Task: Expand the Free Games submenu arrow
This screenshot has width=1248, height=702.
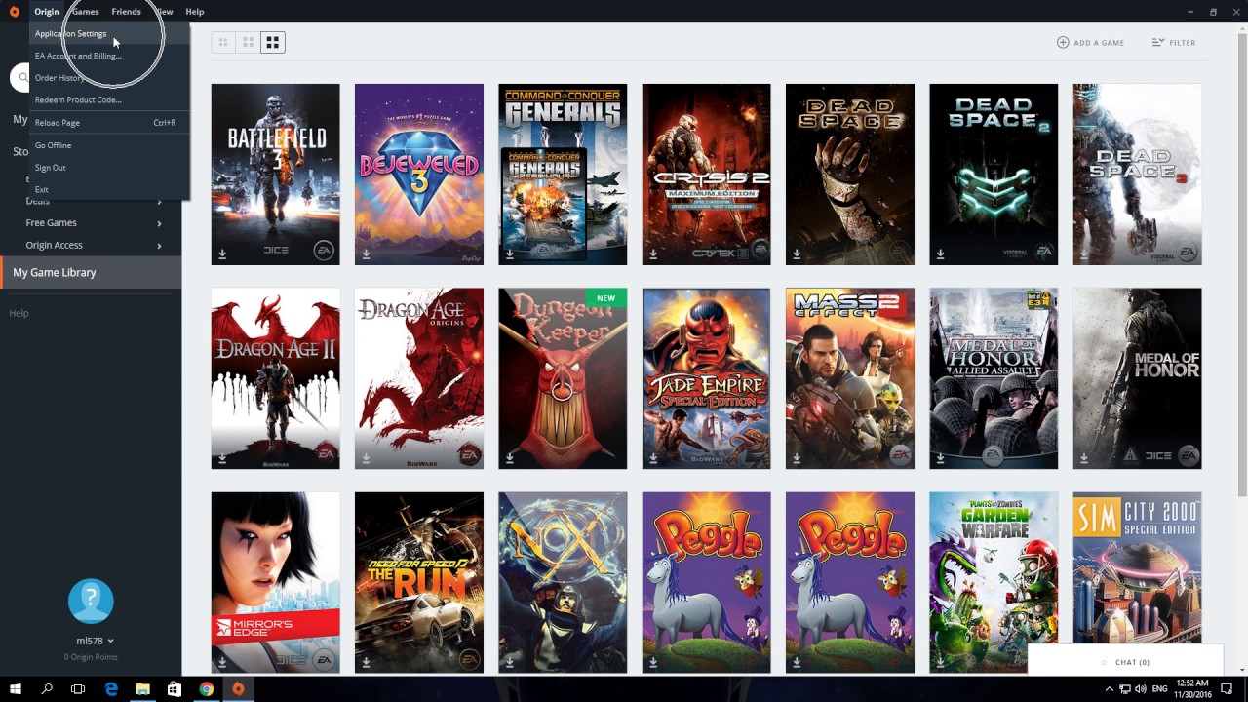Action: (x=159, y=223)
